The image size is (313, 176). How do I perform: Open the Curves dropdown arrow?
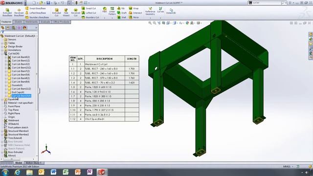(x=160, y=18)
